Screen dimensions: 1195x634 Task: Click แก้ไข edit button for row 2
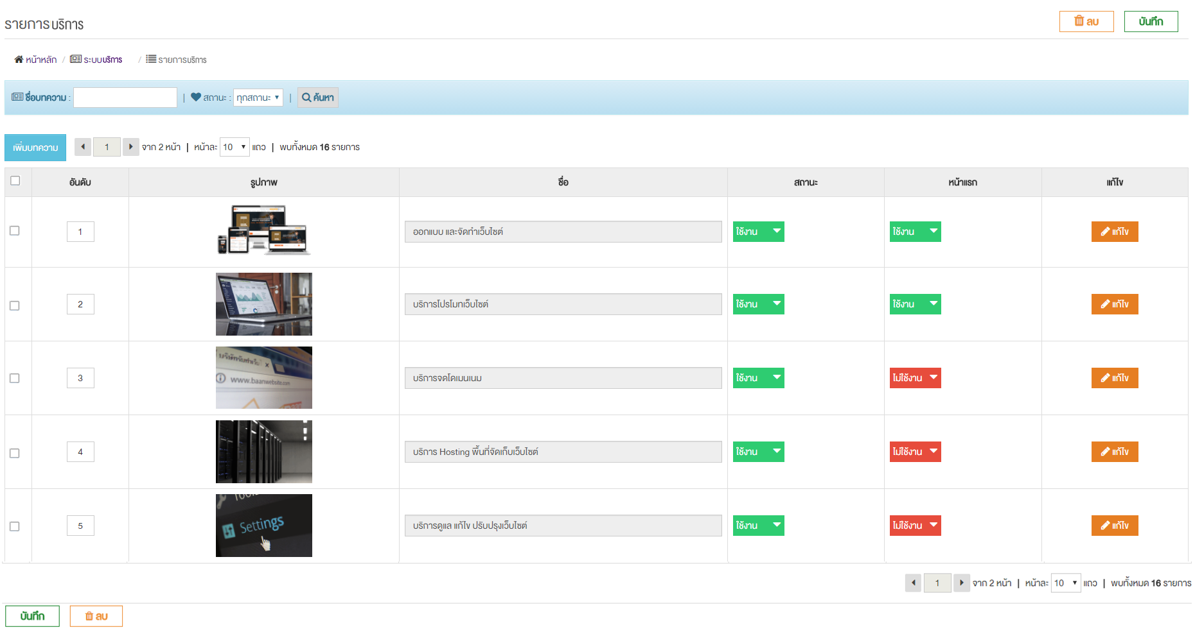(1115, 304)
